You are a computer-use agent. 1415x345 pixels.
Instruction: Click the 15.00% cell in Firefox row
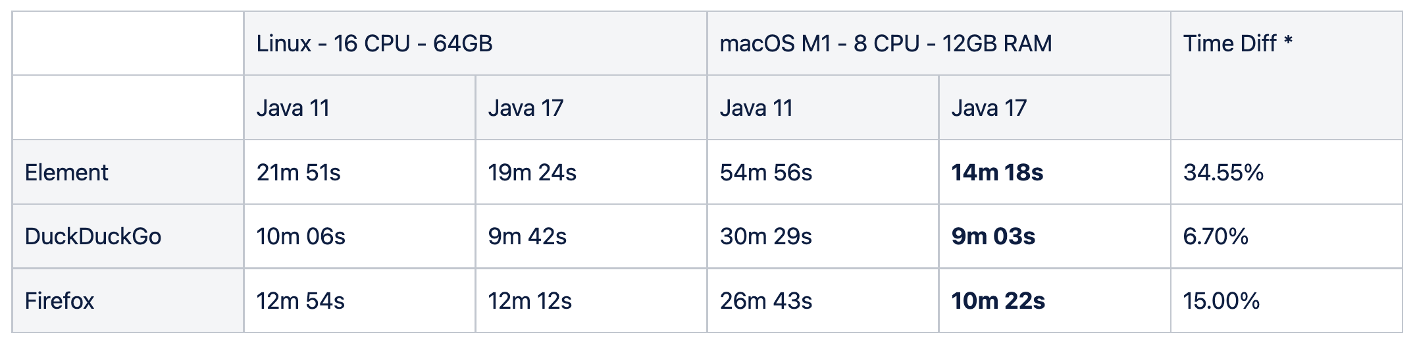[x=1286, y=301]
